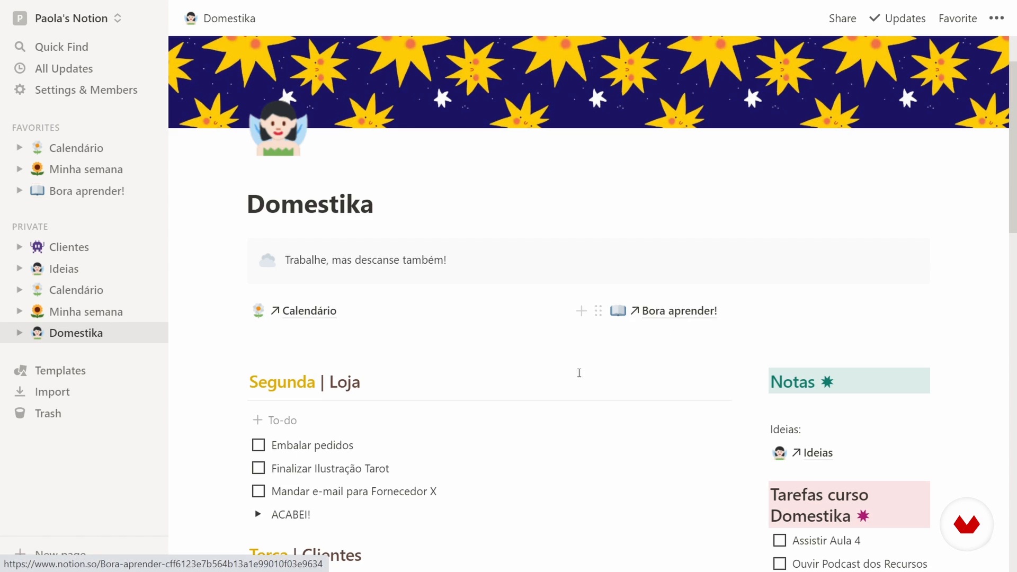Click the star-pattern cover image
The width and height of the screenshot is (1017, 572).
tap(588, 82)
